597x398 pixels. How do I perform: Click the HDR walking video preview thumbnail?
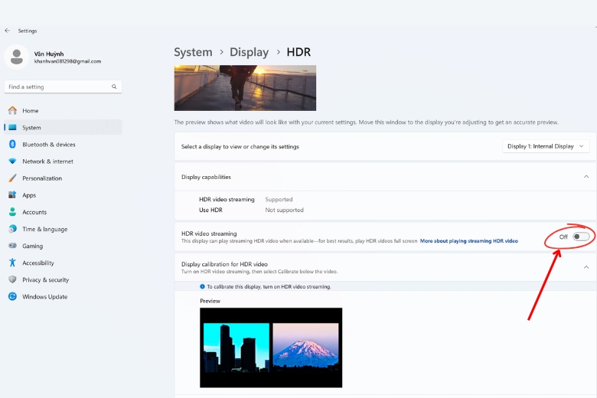point(245,88)
